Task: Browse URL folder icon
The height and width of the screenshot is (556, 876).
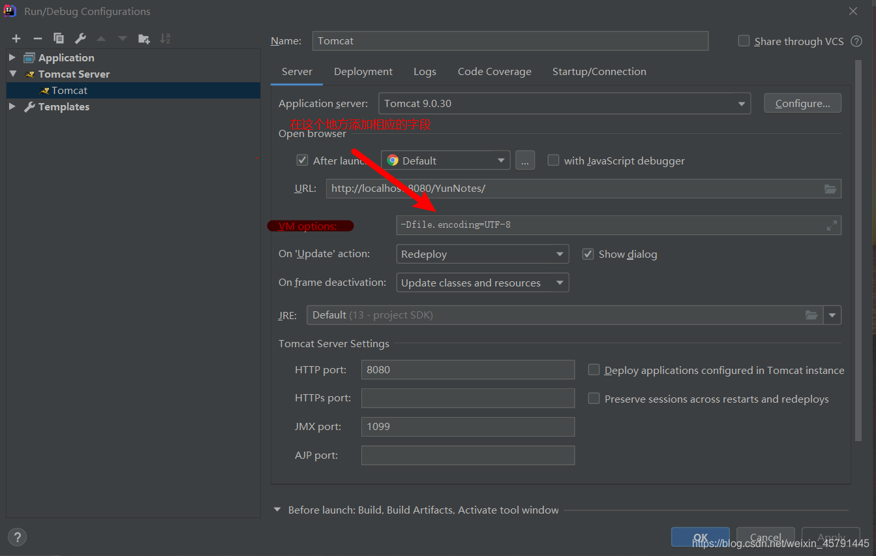Action: pyautogui.click(x=830, y=189)
